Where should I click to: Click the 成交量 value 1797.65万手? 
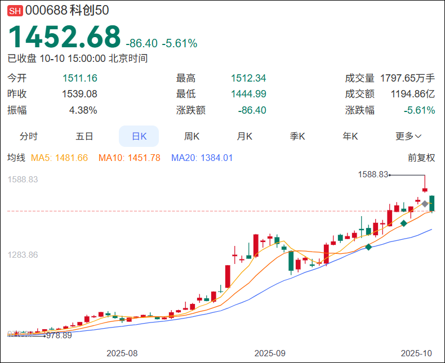pyautogui.click(x=407, y=78)
